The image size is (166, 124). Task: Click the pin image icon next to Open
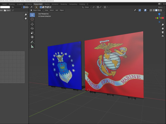pos(13,10)
